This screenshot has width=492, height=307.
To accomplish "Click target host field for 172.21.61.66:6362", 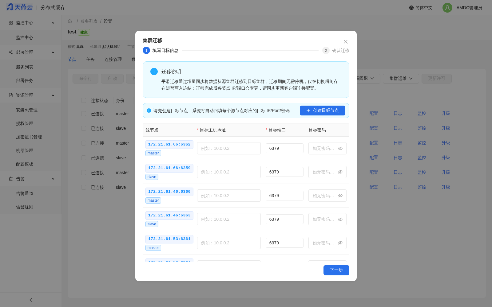I will (x=229, y=148).
